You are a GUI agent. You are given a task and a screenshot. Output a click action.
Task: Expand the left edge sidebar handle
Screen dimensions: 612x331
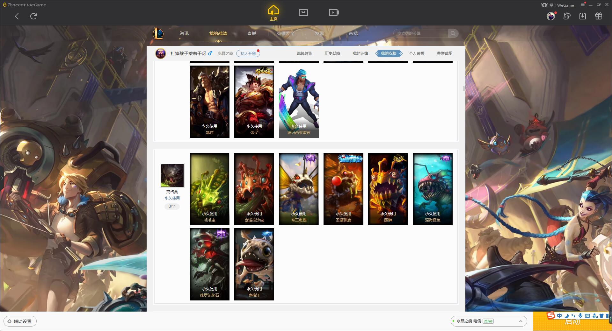click(2, 178)
